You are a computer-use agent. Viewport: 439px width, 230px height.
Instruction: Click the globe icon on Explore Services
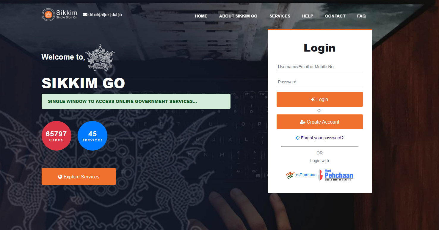point(60,177)
